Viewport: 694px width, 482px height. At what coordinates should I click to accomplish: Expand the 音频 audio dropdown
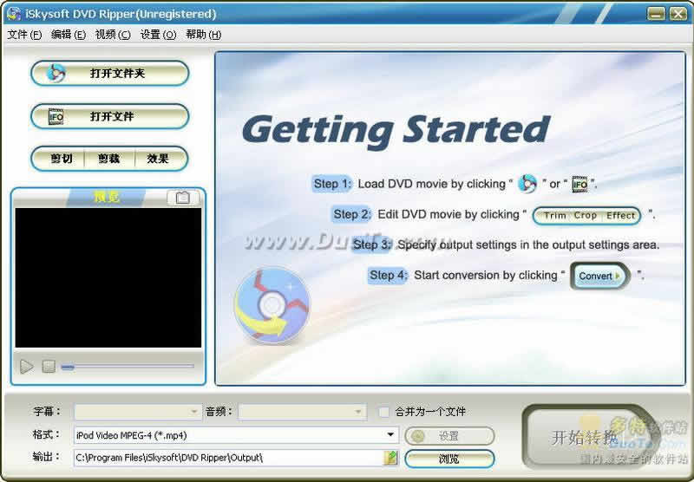point(357,412)
